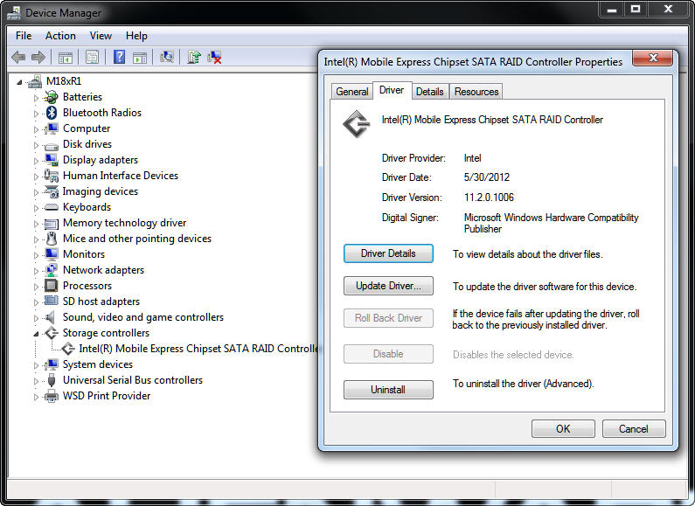
Task: Click the Uninstall button
Action: tap(388, 390)
